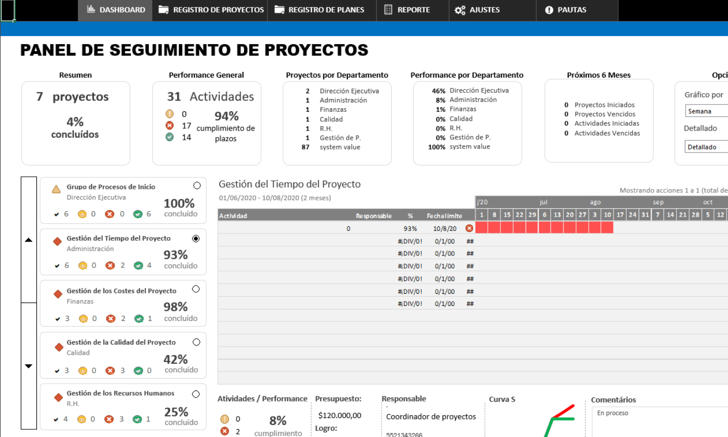Click system value row in Proyectos por Departamento

click(x=331, y=147)
